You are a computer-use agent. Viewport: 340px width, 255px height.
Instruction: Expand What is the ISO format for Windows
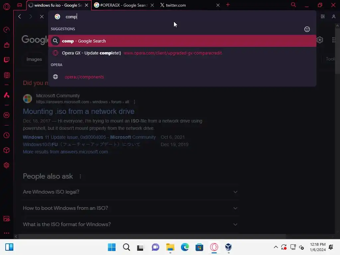(x=131, y=224)
